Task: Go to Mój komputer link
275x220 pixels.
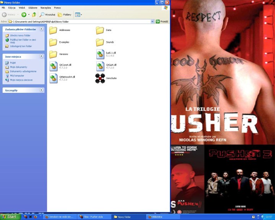Action: coord(17,76)
